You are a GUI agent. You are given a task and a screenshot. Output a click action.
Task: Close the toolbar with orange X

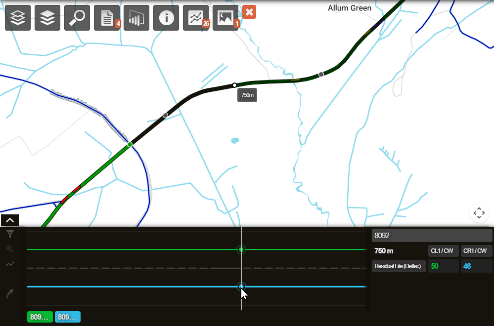pyautogui.click(x=249, y=12)
